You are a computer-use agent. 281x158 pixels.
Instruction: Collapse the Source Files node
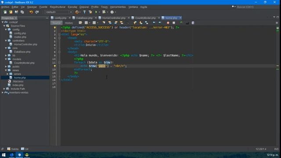coord(4,26)
